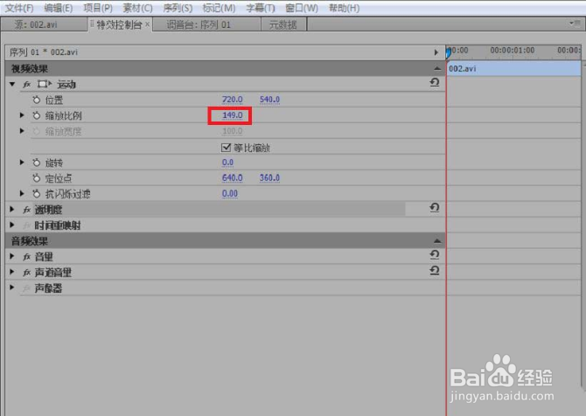Expand the 声像器 effect group
Screen dimensions: 586x416
tap(12, 288)
